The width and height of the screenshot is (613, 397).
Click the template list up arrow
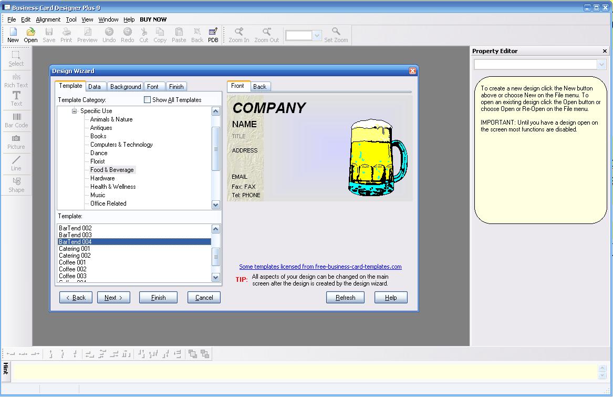click(x=216, y=229)
